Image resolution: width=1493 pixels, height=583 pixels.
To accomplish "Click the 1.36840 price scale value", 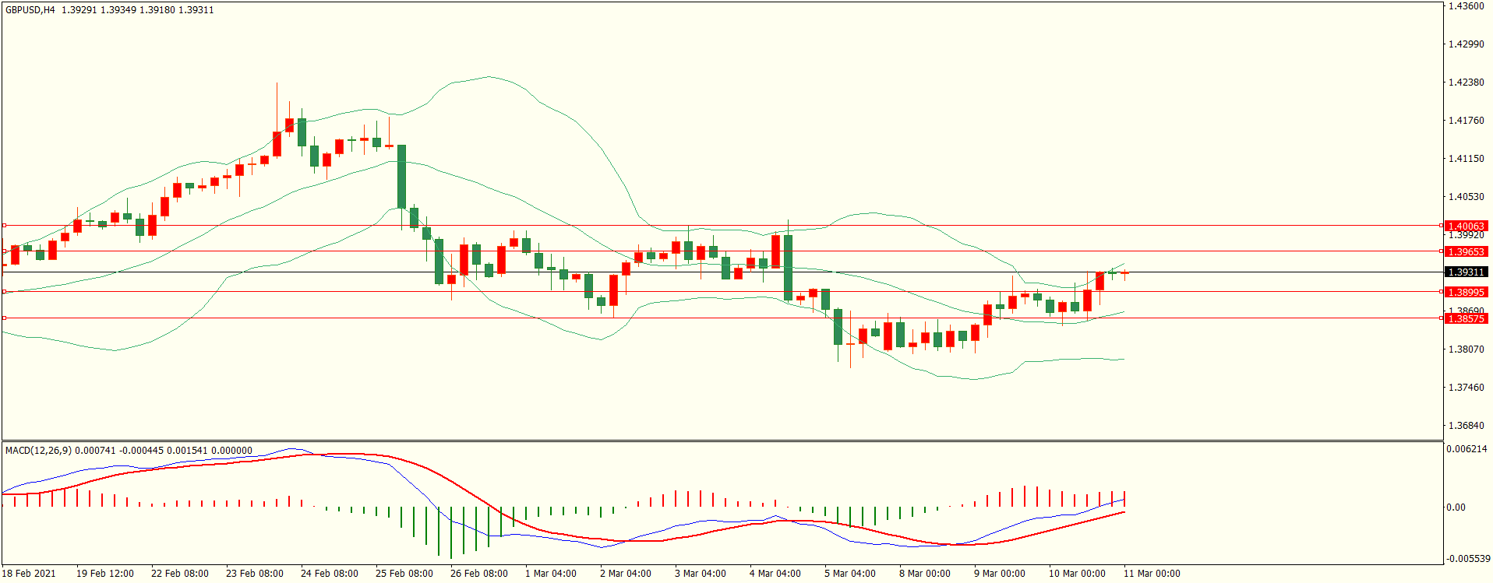I will [x=1466, y=426].
